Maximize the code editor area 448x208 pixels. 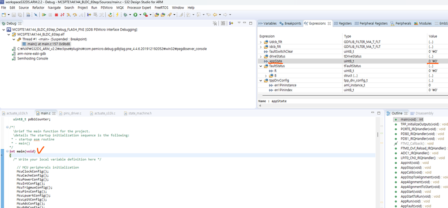(378, 113)
